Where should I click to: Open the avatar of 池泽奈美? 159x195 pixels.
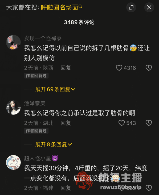coord(13,107)
